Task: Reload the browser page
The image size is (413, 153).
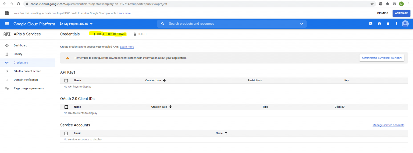Action: (19, 4)
